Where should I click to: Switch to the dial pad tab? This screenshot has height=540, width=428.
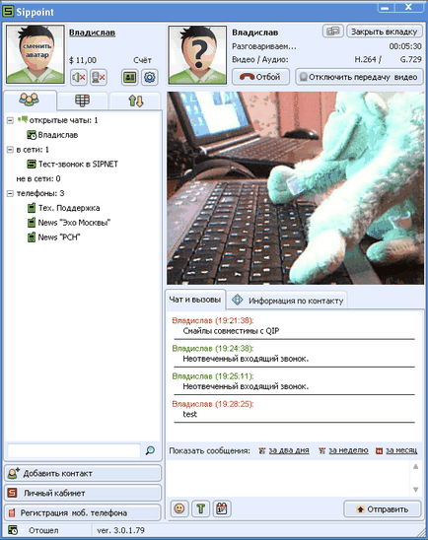pos(83,101)
